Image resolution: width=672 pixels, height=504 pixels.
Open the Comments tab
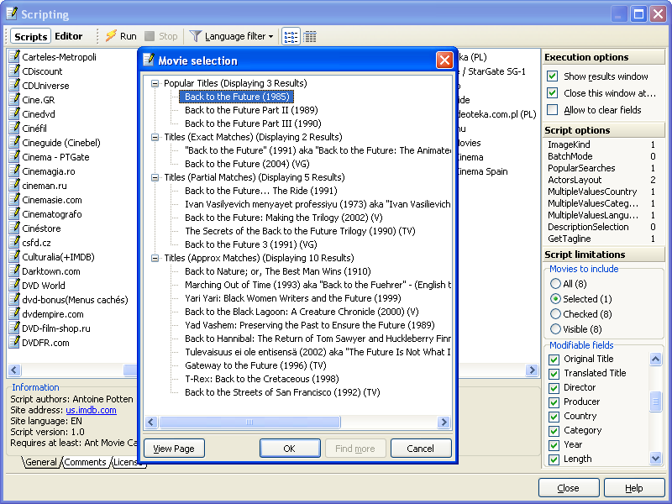(86, 462)
